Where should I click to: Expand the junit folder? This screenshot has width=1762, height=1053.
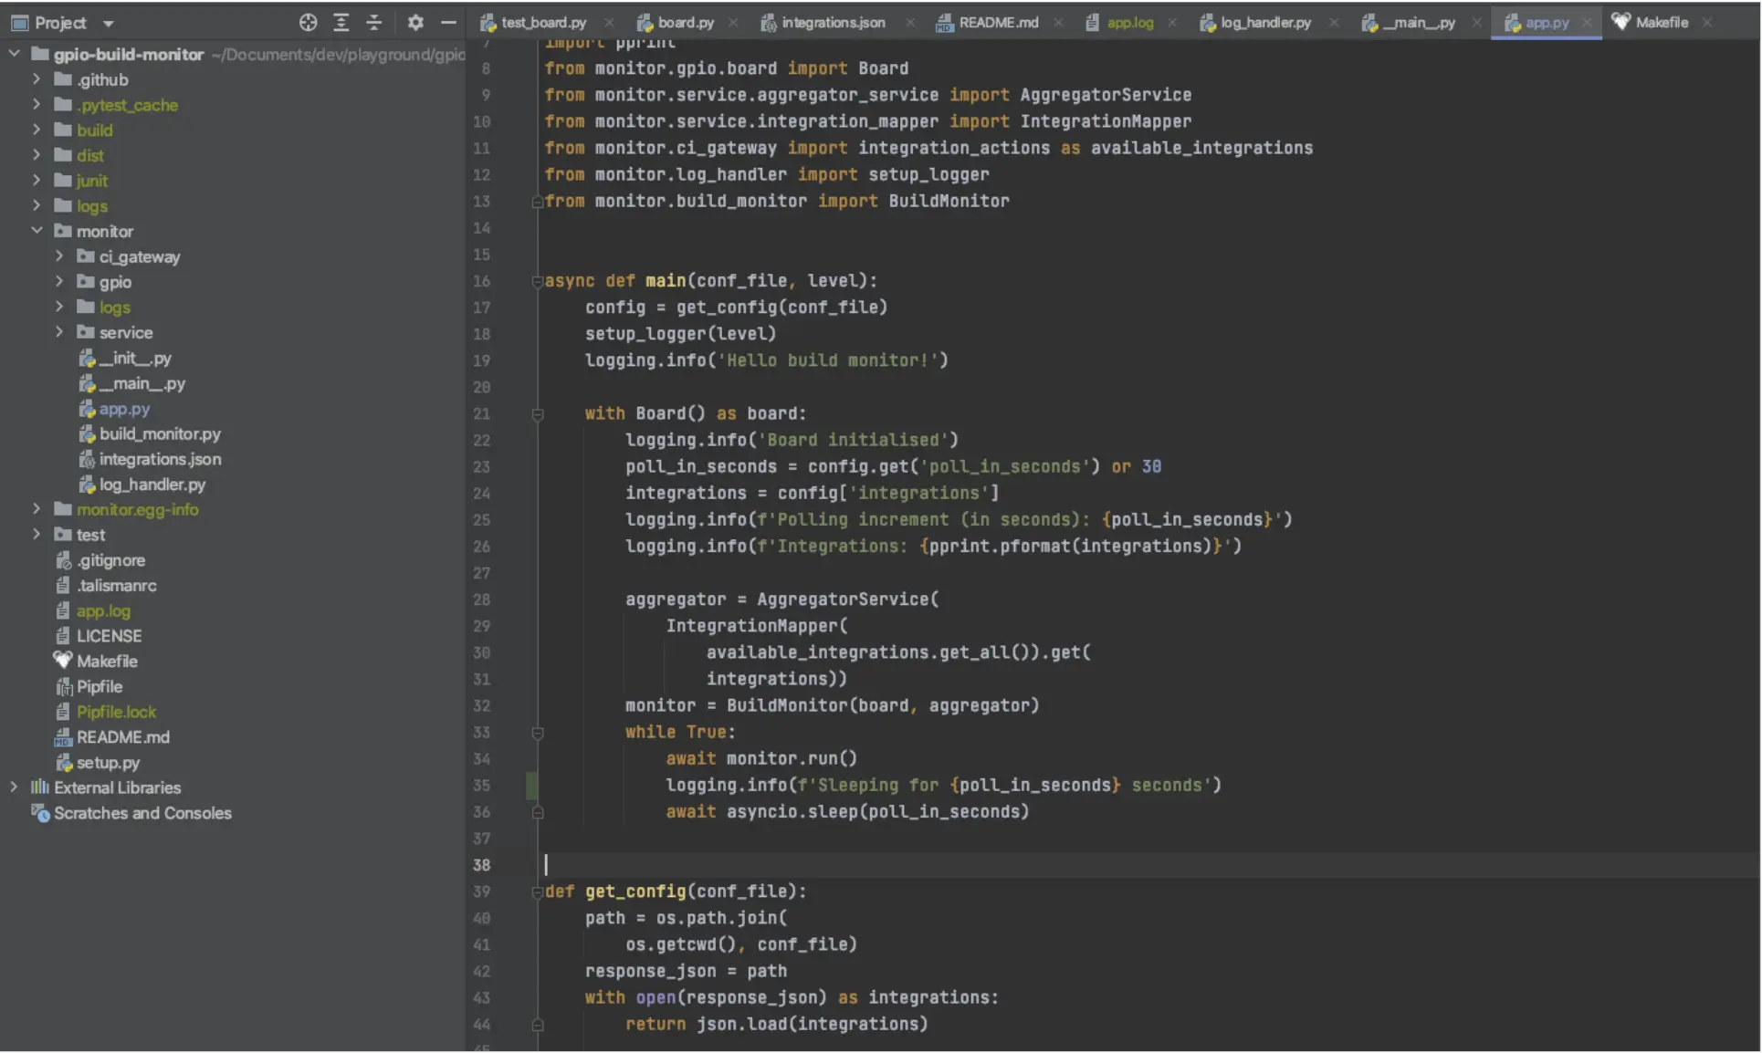pos(37,181)
